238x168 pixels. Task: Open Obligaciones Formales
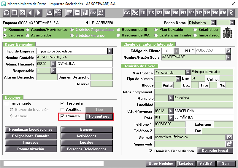[x=31, y=136]
